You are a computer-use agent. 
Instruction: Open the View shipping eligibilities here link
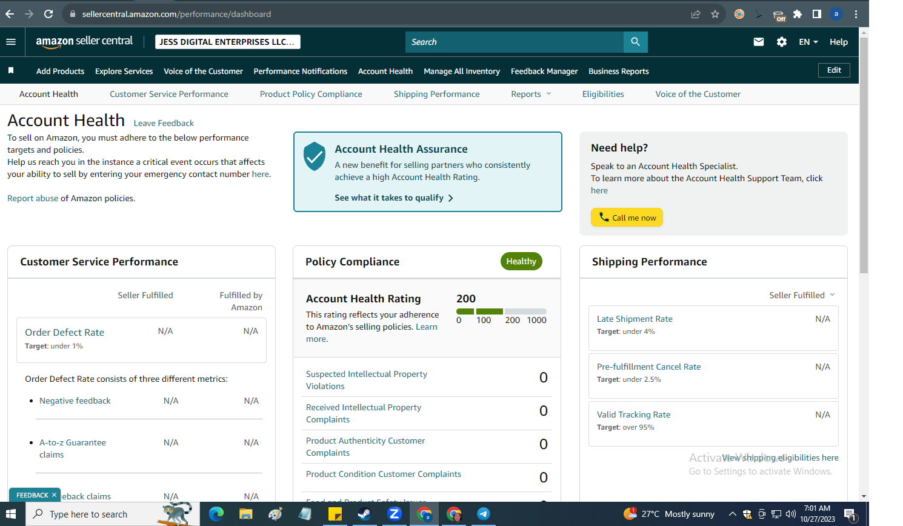click(x=780, y=458)
